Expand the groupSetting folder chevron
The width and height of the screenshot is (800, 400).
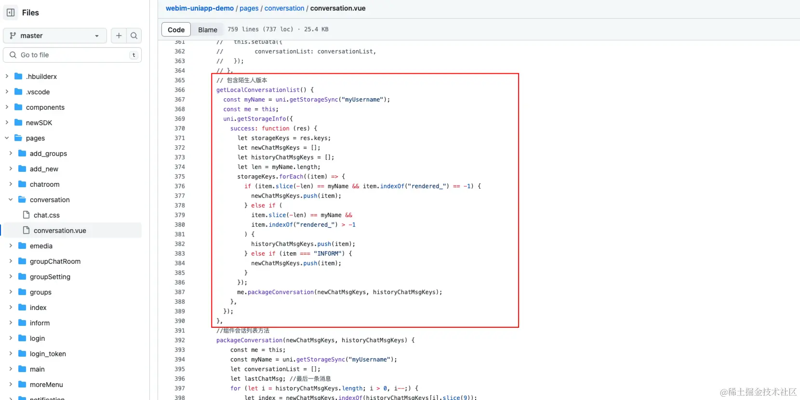11,276
